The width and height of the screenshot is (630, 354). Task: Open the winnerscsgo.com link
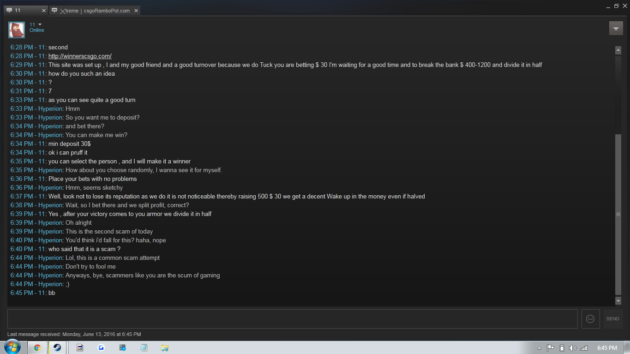point(80,56)
